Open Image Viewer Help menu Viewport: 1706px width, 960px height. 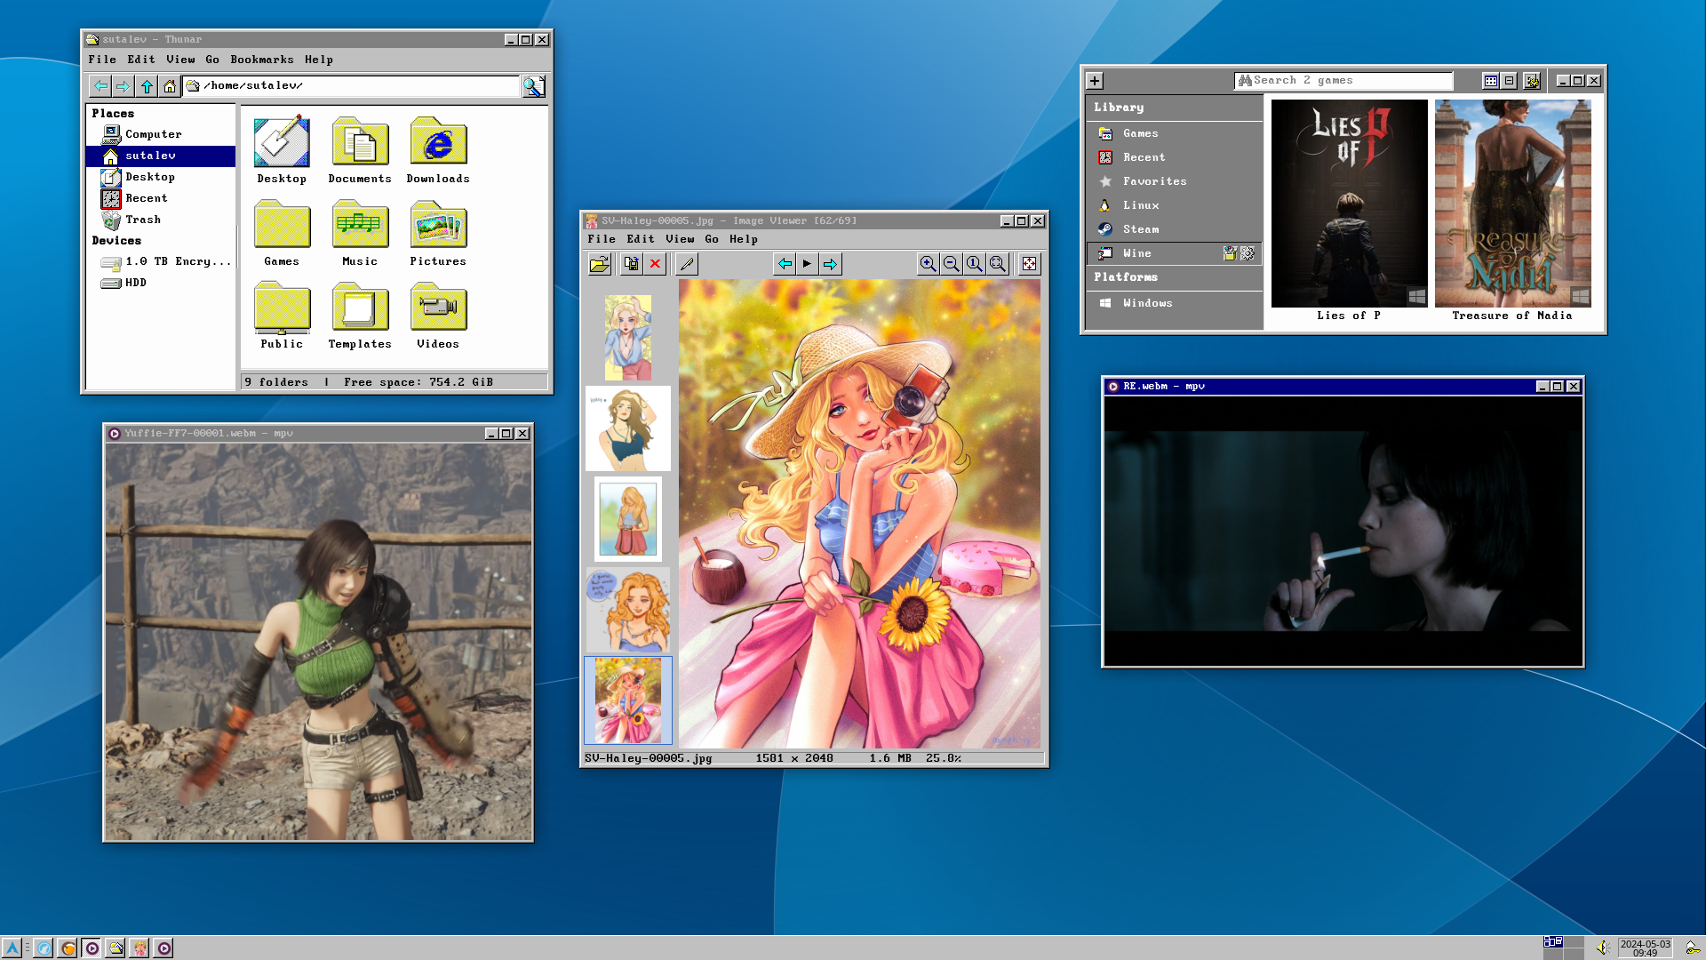[744, 239]
